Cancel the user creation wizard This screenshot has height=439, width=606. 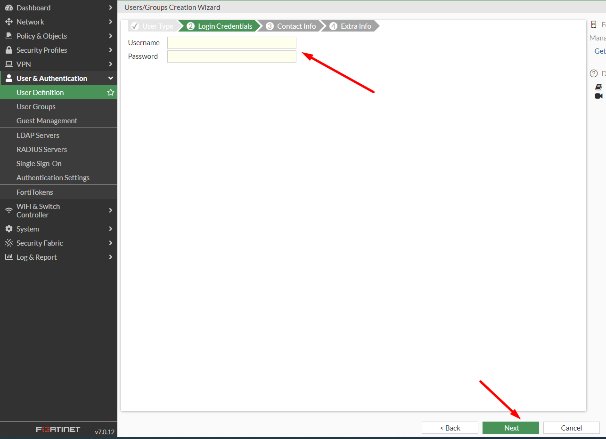tap(571, 428)
